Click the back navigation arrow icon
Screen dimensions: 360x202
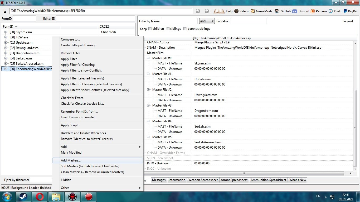point(198,11)
